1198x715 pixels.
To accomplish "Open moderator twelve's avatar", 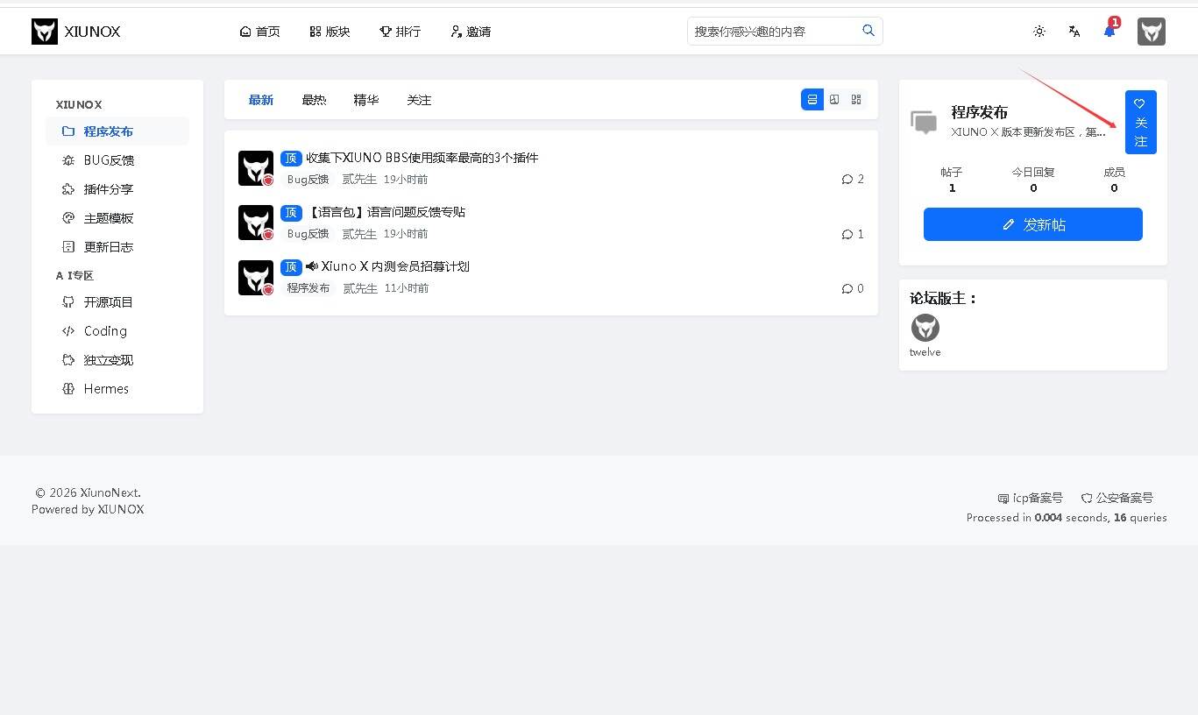I will [925, 328].
